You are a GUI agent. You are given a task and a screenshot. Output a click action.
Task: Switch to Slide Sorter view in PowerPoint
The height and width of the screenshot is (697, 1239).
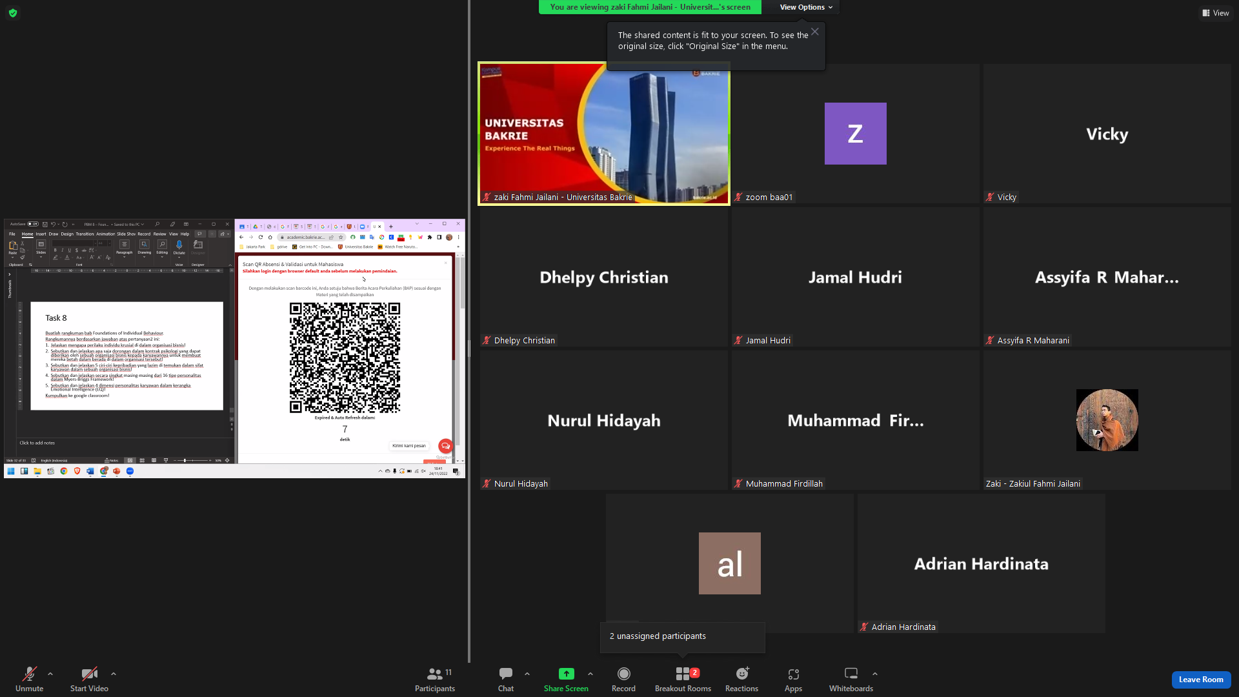click(142, 460)
